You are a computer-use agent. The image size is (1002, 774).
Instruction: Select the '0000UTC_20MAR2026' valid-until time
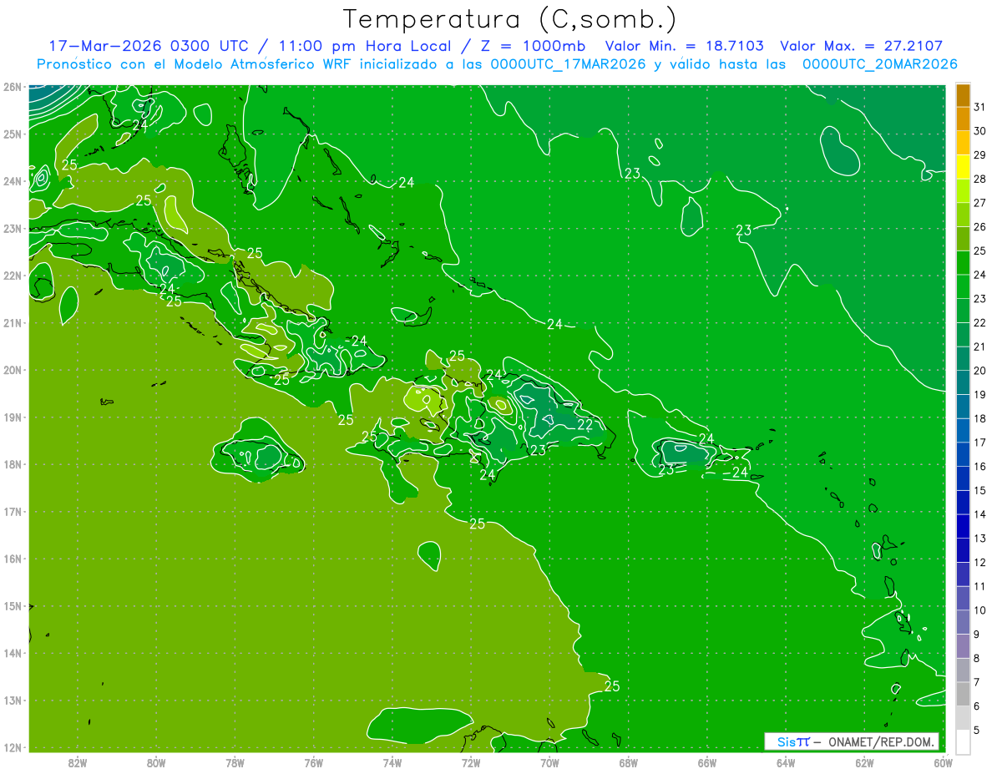879,64
